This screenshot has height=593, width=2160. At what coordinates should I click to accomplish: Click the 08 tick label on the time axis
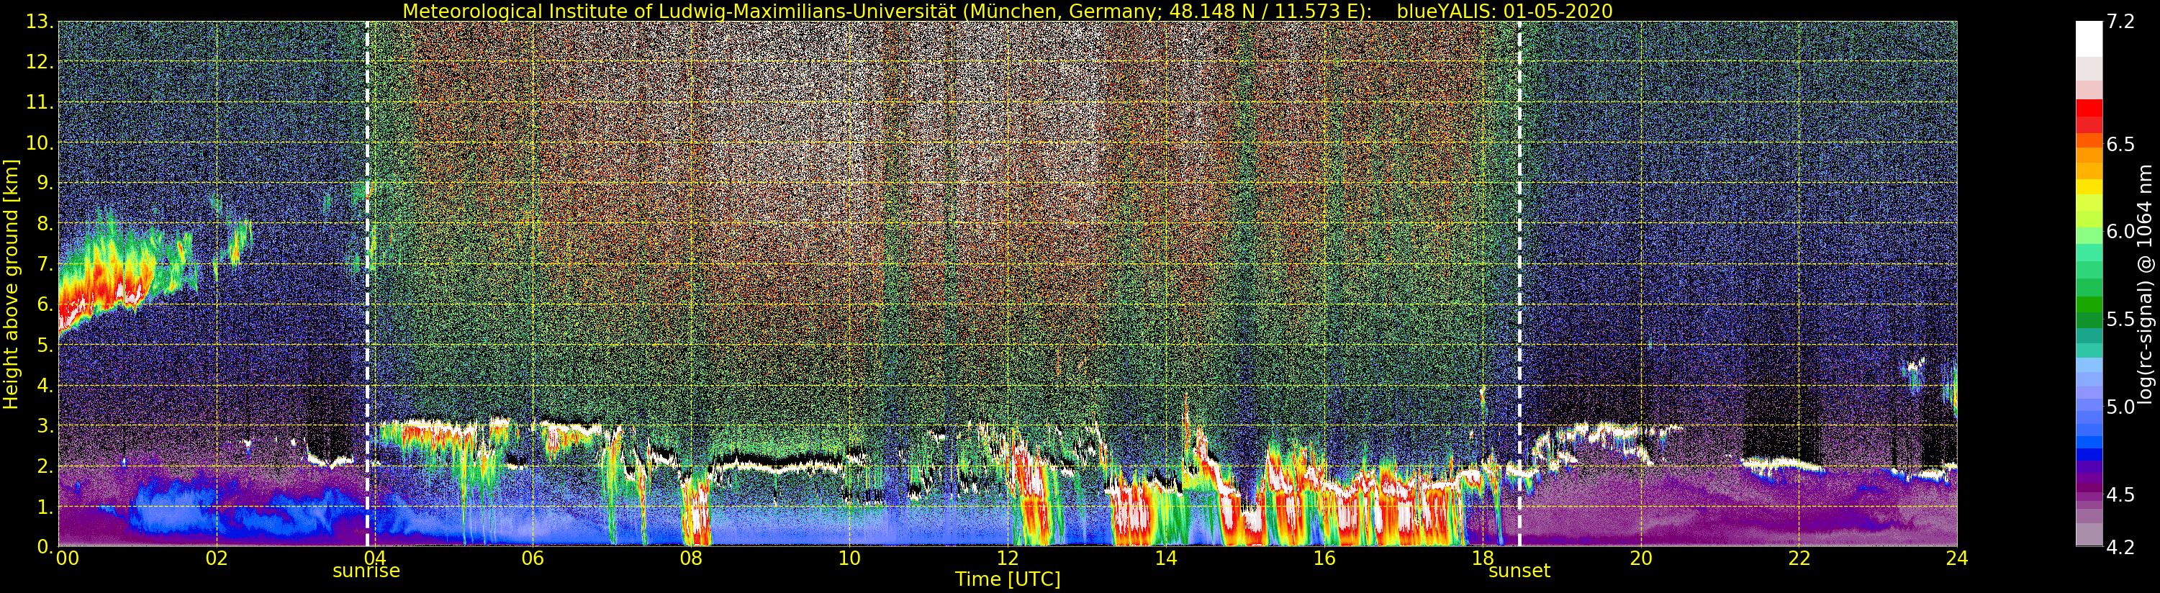pos(691,558)
